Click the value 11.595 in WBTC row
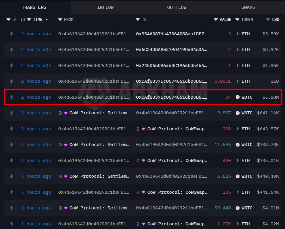Image resolution: width=285 pixels, height=229 pixels. [x=222, y=145]
